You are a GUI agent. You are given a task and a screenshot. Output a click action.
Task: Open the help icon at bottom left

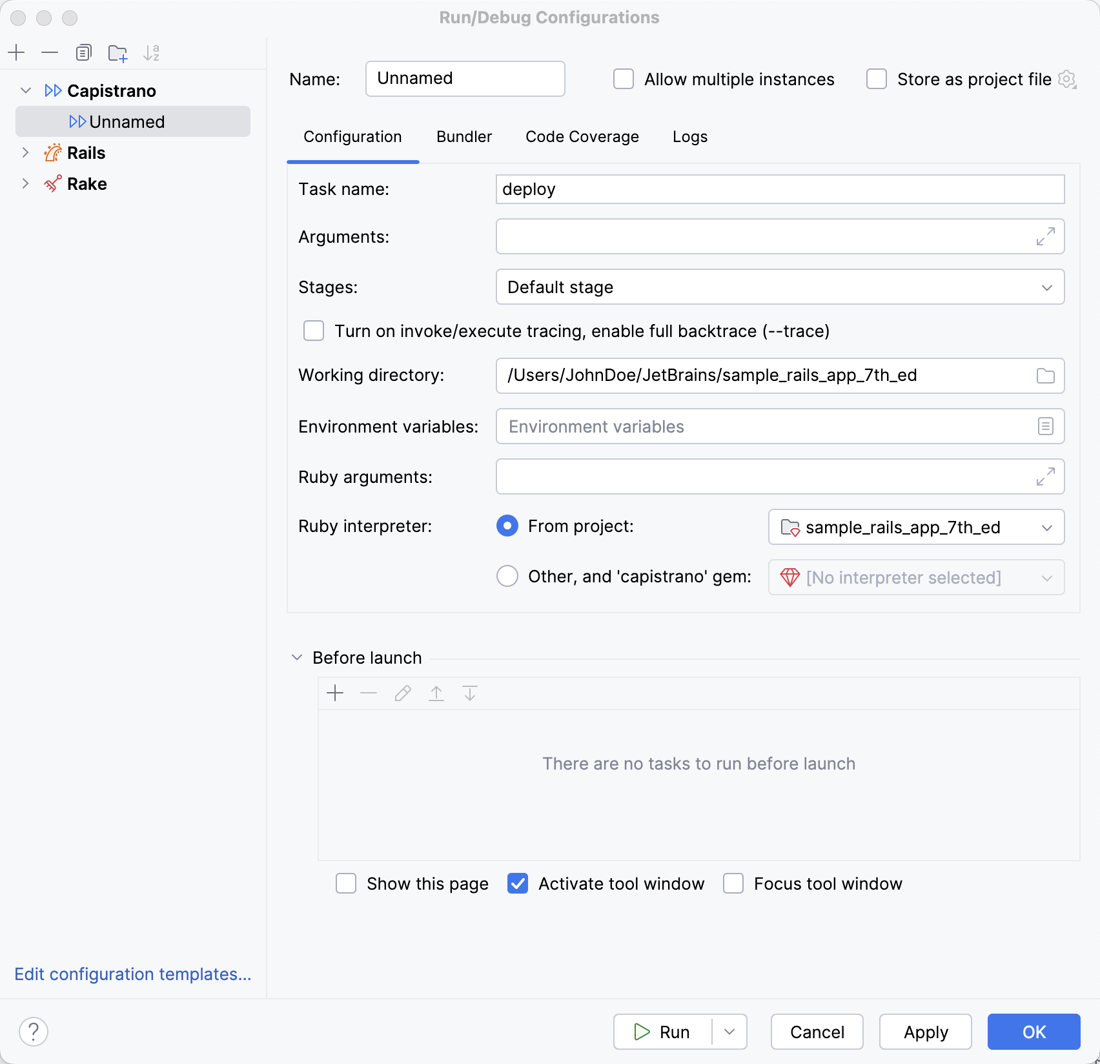point(33,1031)
